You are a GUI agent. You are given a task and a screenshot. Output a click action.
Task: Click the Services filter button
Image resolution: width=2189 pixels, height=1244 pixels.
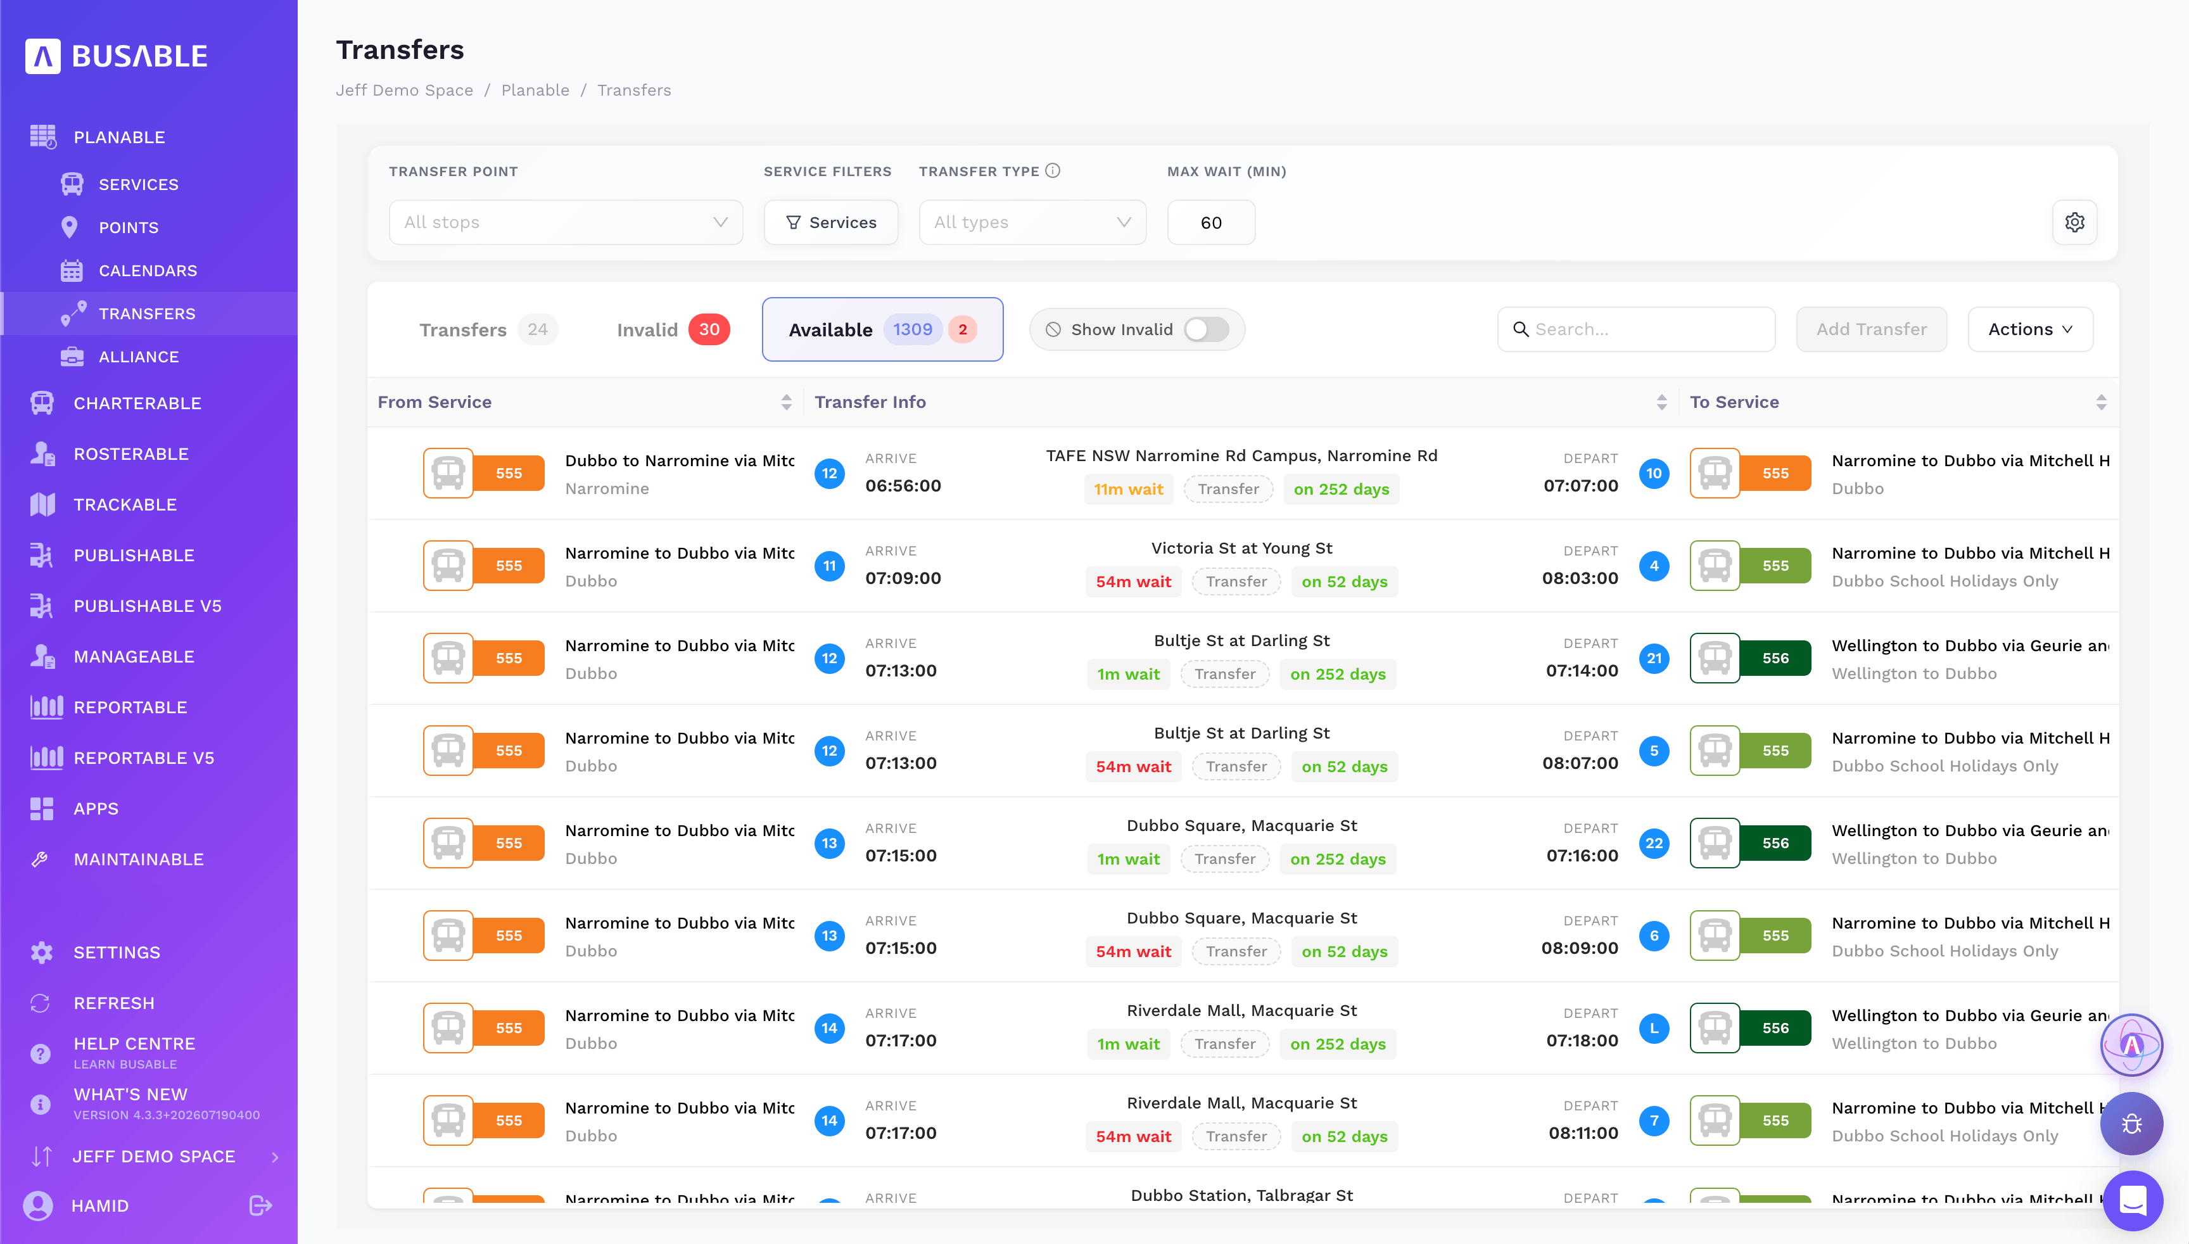[830, 222]
